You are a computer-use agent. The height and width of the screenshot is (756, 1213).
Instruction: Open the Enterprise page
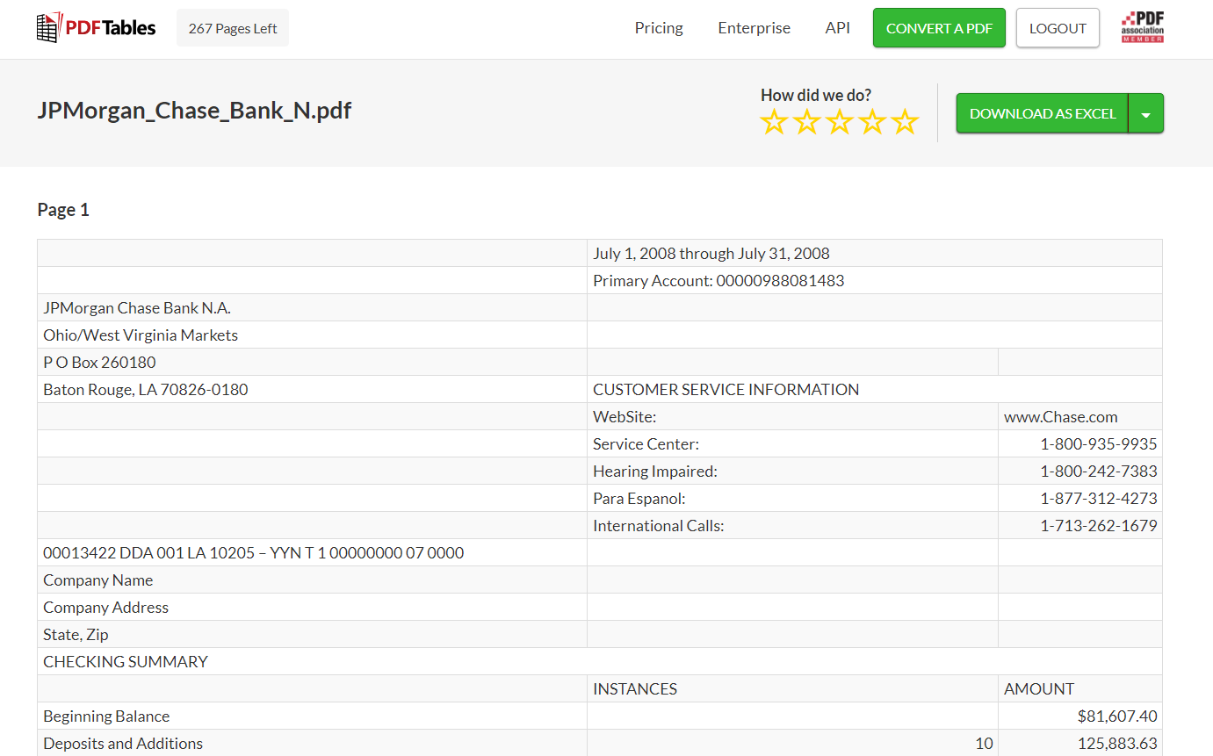click(x=754, y=28)
